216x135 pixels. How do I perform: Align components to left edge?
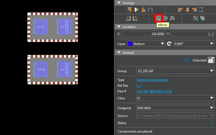point(180,10)
